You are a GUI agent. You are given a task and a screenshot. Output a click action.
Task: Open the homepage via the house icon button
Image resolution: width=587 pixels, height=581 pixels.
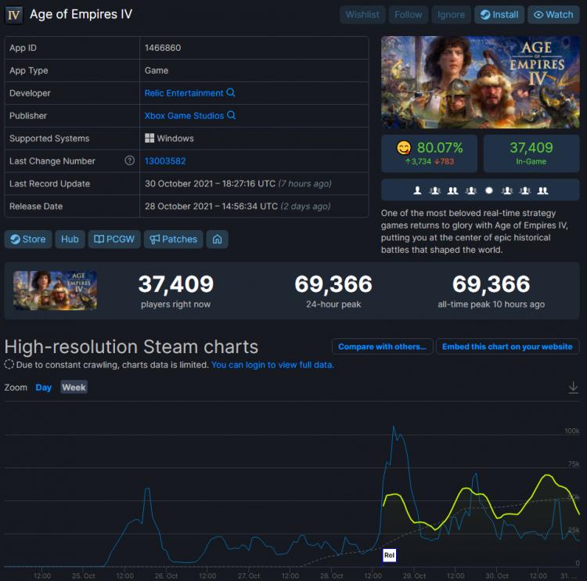click(217, 239)
